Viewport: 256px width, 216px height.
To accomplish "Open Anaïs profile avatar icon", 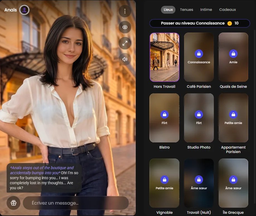I will coord(24,10).
